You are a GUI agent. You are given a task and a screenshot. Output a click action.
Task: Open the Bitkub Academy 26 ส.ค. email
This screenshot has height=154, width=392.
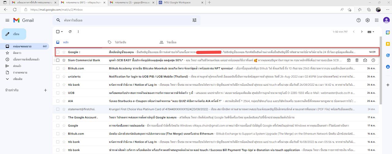[216, 68]
